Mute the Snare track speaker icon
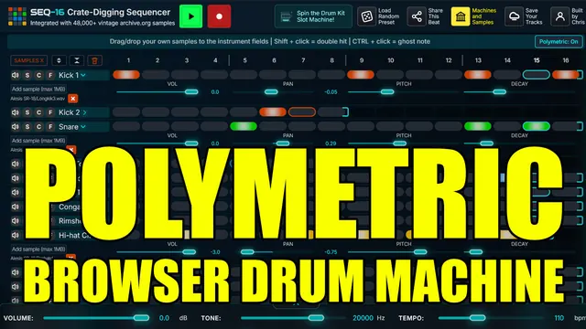The height and width of the screenshot is (329, 586). tap(16, 127)
